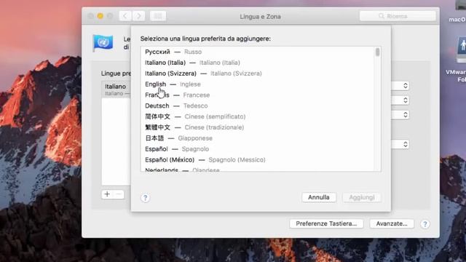Click the United Nations flag icon
This screenshot has height=262, width=466.
coord(103,43)
